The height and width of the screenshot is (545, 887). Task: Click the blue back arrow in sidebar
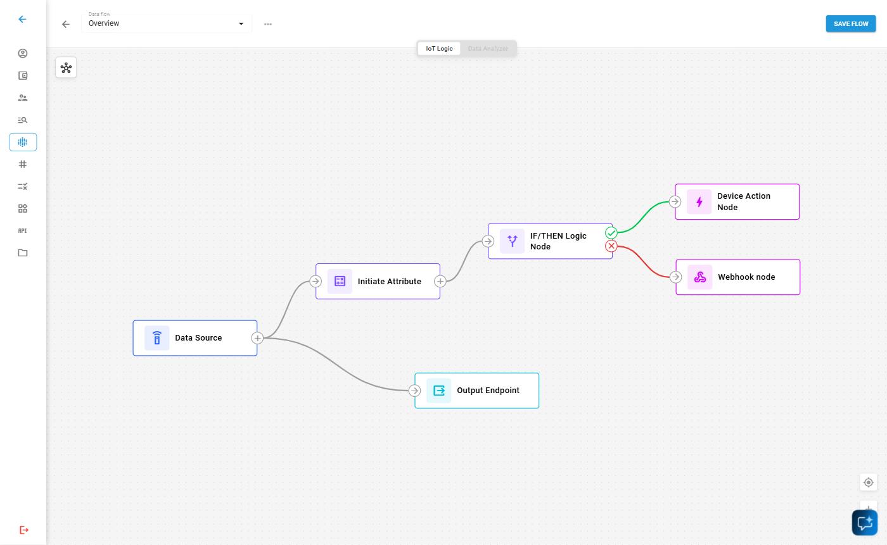click(x=22, y=19)
